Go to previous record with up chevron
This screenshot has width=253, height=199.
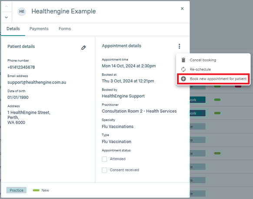(6, 7)
